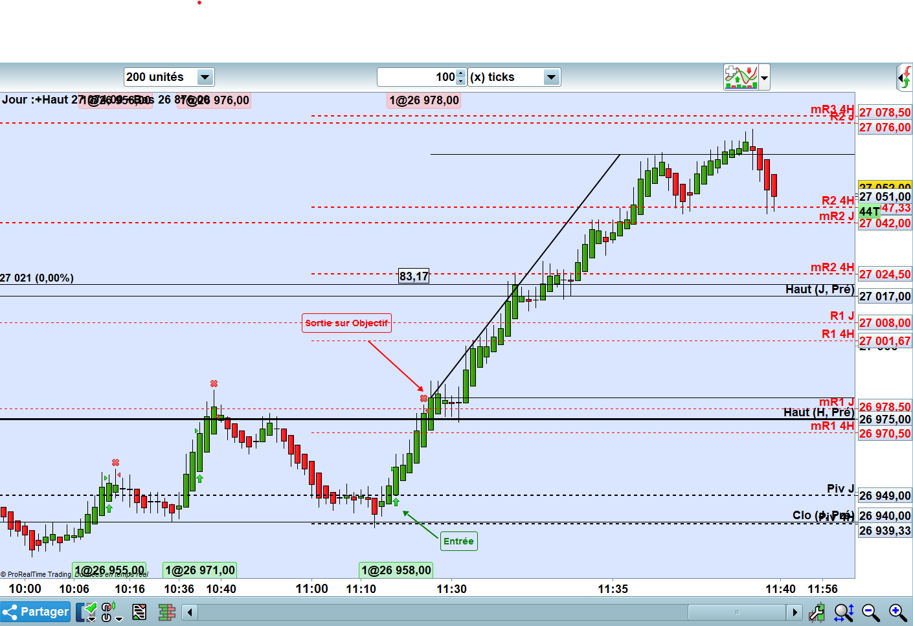Click the red-green arrows icon at top right
This screenshot has height=626, width=913.
coord(905,78)
